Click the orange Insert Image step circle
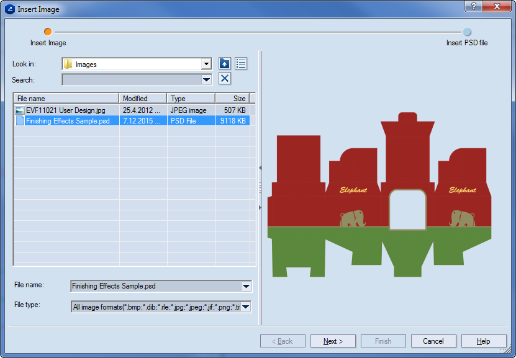The height and width of the screenshot is (358, 516). (x=48, y=32)
